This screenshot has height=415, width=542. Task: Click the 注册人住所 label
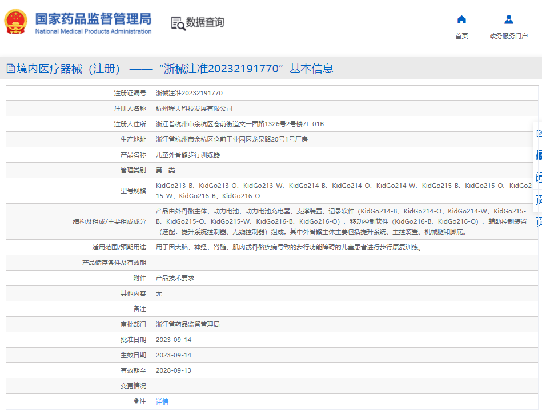click(x=130, y=124)
